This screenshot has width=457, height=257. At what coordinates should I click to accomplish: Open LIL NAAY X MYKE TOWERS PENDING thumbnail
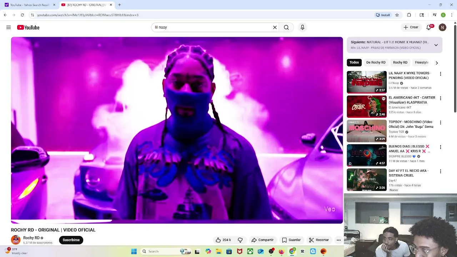367,82
